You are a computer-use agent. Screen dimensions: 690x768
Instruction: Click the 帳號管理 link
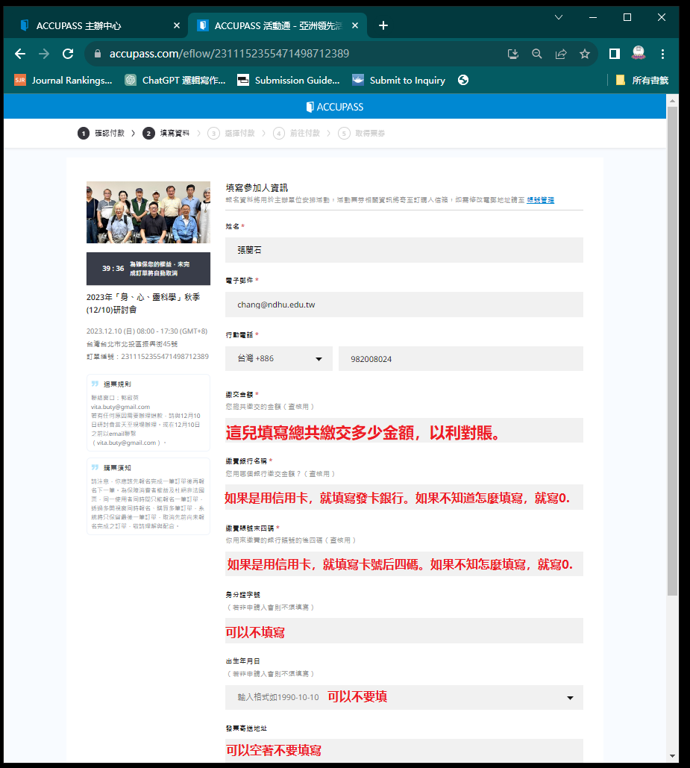(x=540, y=200)
